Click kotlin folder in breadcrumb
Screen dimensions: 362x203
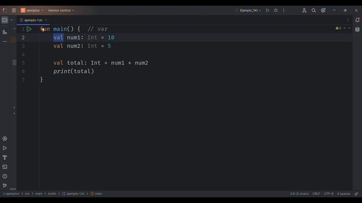pyautogui.click(x=52, y=194)
